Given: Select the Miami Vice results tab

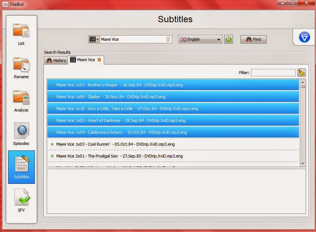Looking at the screenshot, I should [86, 60].
